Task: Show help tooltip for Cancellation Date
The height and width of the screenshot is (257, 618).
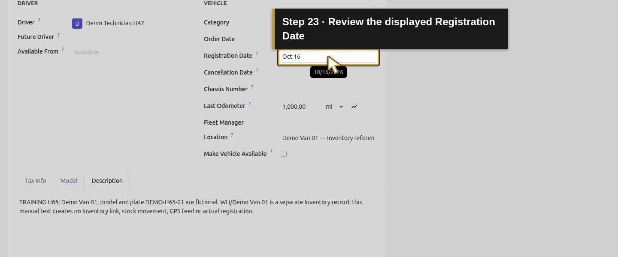Action: (x=257, y=70)
